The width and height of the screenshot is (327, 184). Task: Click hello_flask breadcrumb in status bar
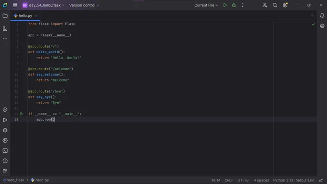(x=14, y=180)
